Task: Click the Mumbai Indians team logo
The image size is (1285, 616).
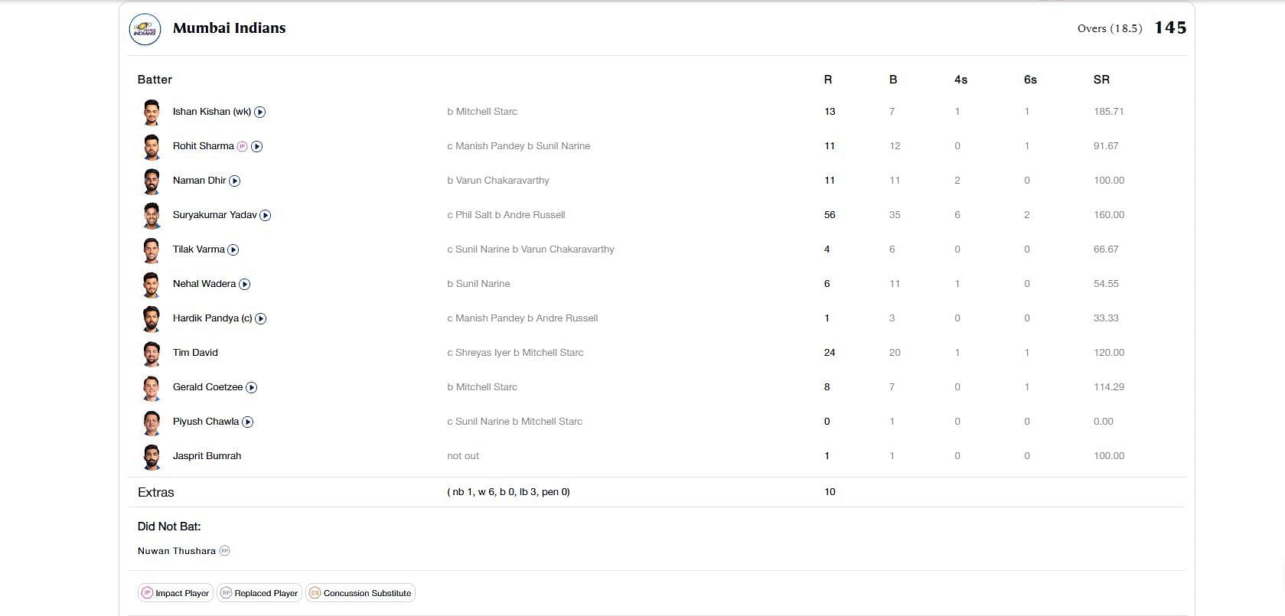Action: [145, 30]
